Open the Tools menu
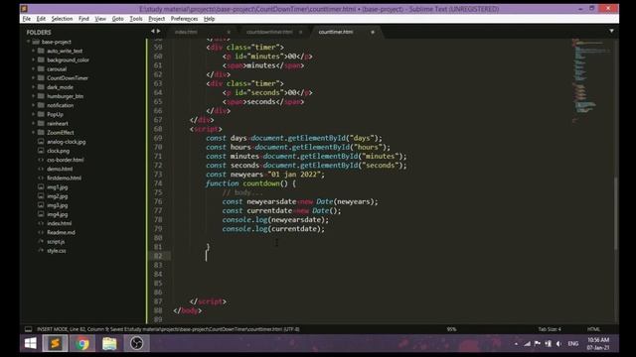This screenshot has height=357, width=636. 136,19
